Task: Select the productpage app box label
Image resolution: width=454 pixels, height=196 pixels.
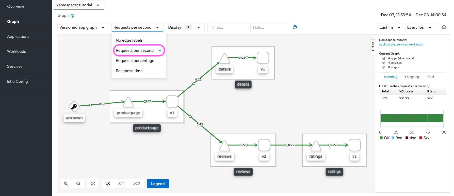Action: pos(147,128)
